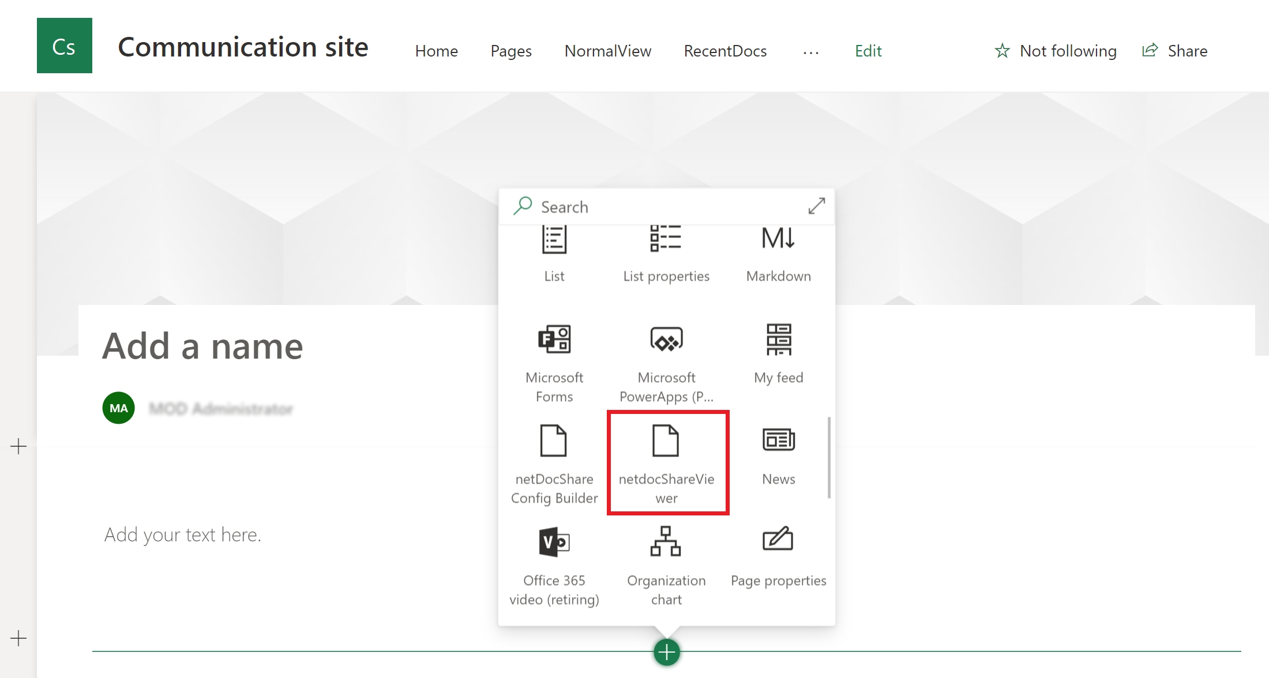Select the Page properties web part
1269x678 pixels.
pos(778,557)
